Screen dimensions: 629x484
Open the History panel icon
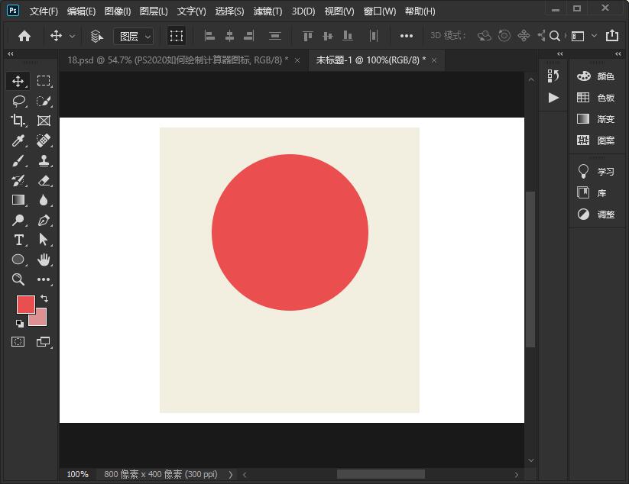click(x=553, y=76)
